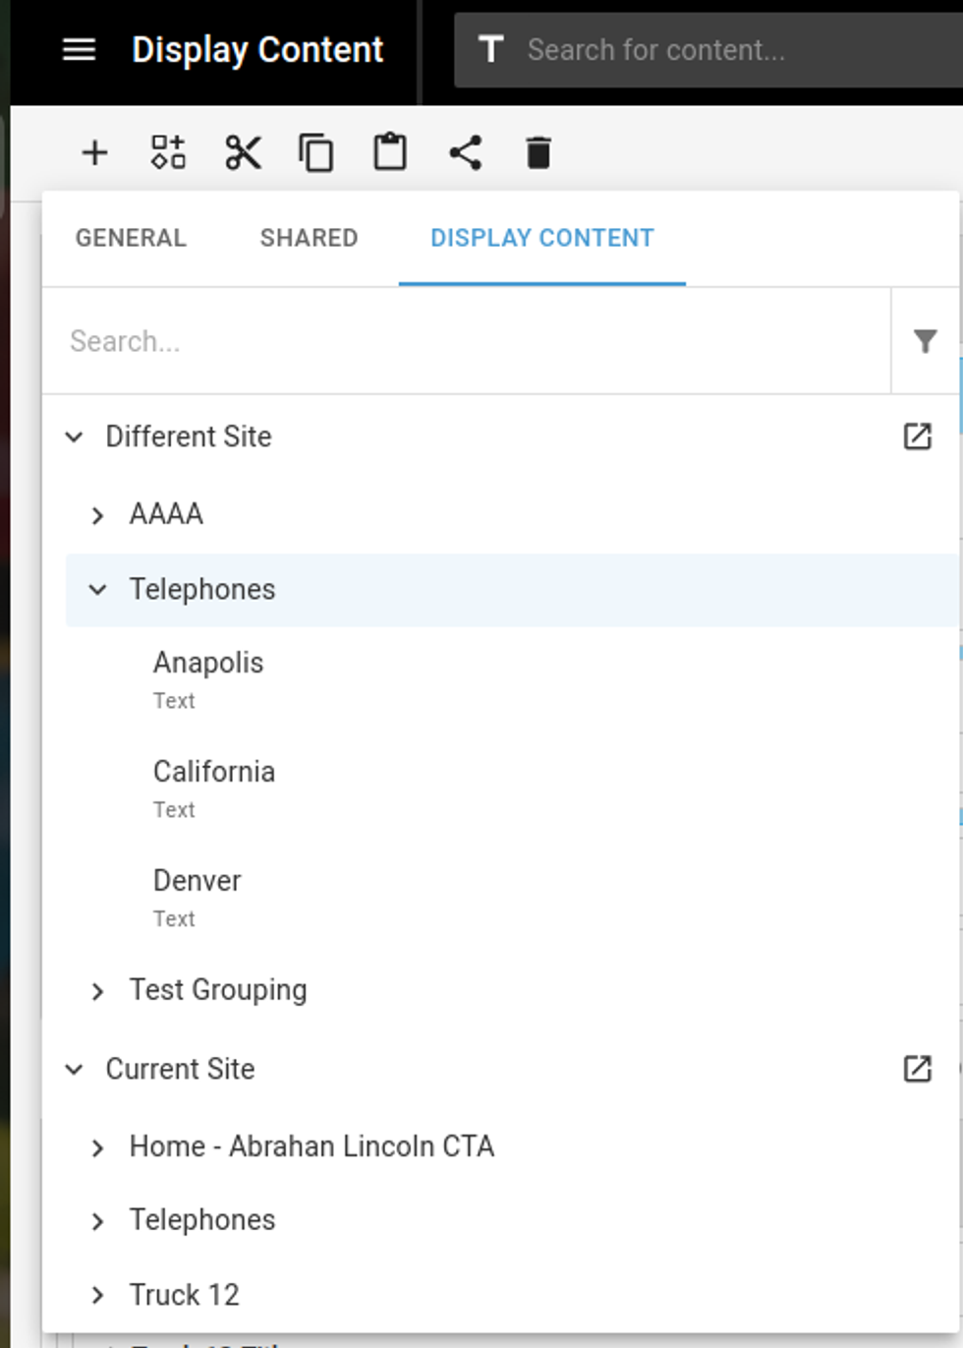Viewport: 963px width, 1348px height.
Task: Open the hamburger navigation menu
Action: pos(79,50)
